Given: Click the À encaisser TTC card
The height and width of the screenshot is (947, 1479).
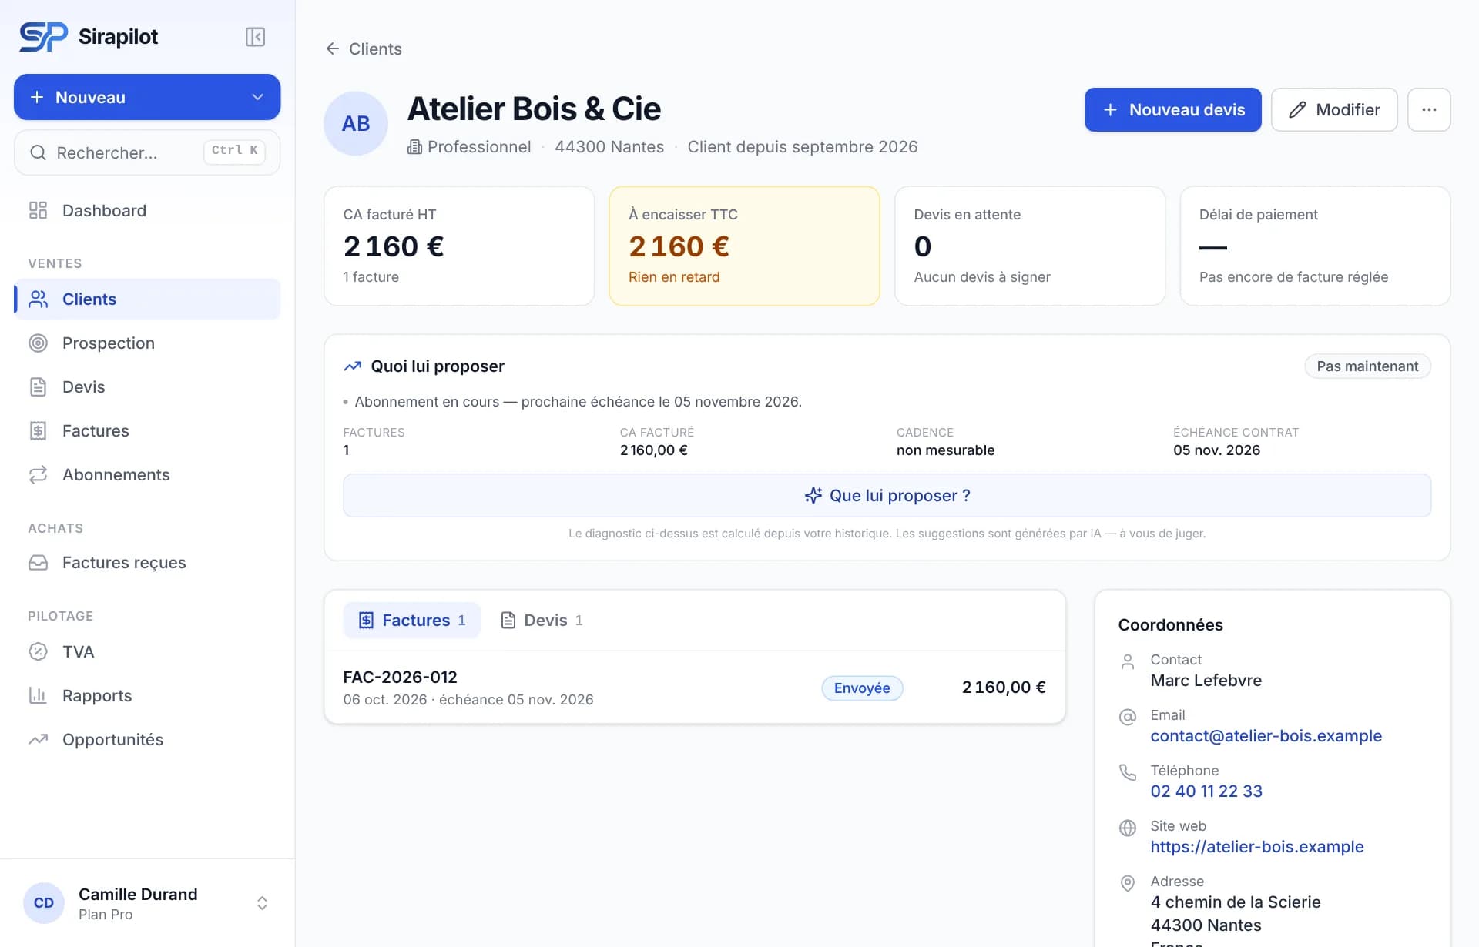Looking at the screenshot, I should [x=744, y=246].
